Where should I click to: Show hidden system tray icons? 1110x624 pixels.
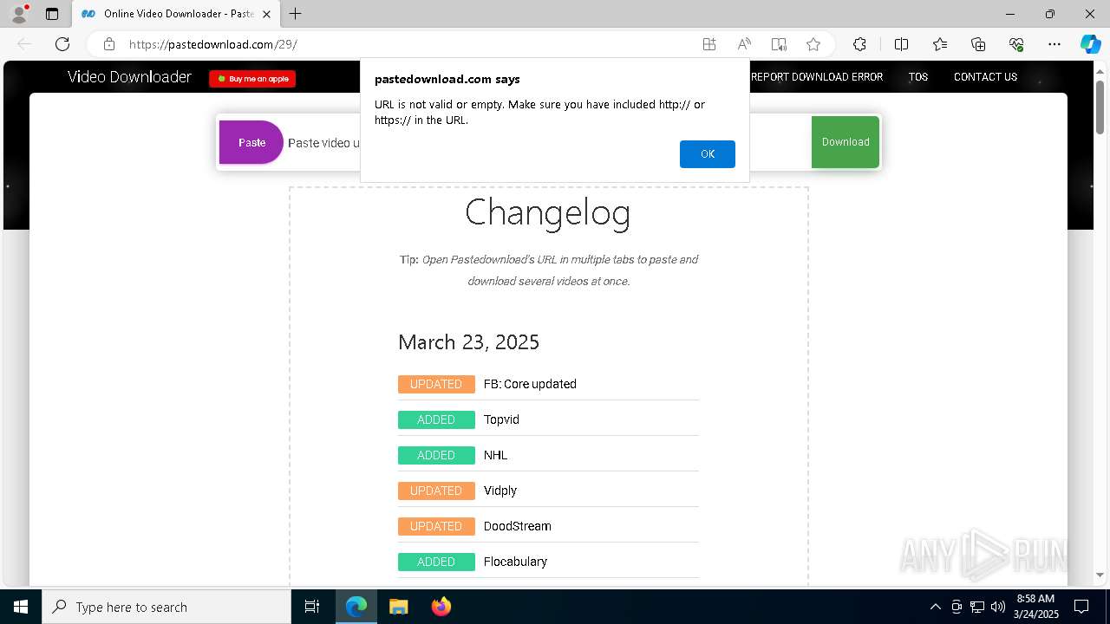[x=935, y=607]
